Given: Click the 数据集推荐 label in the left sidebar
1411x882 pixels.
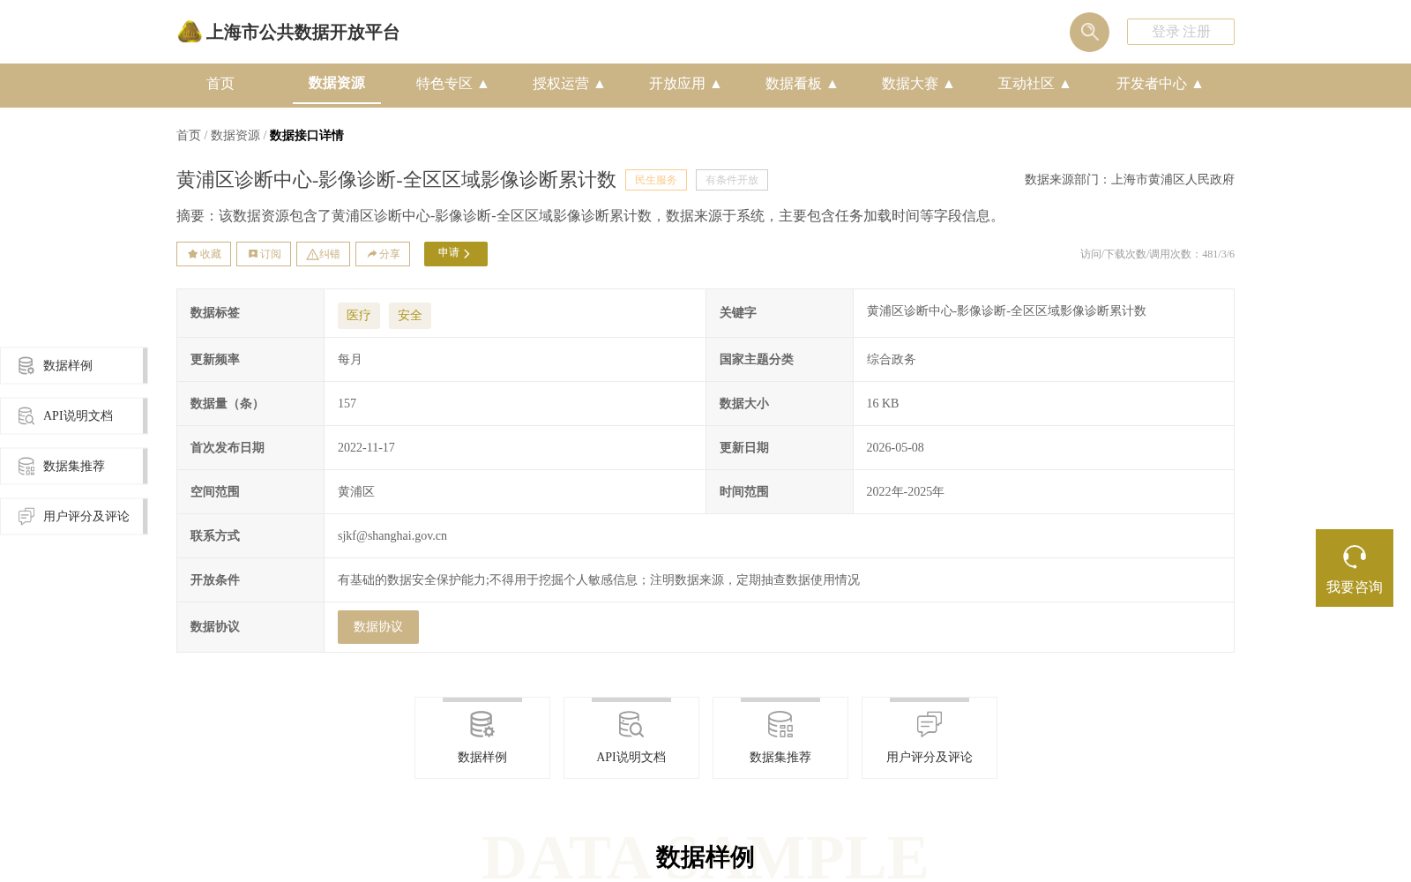Looking at the screenshot, I should click(74, 467).
